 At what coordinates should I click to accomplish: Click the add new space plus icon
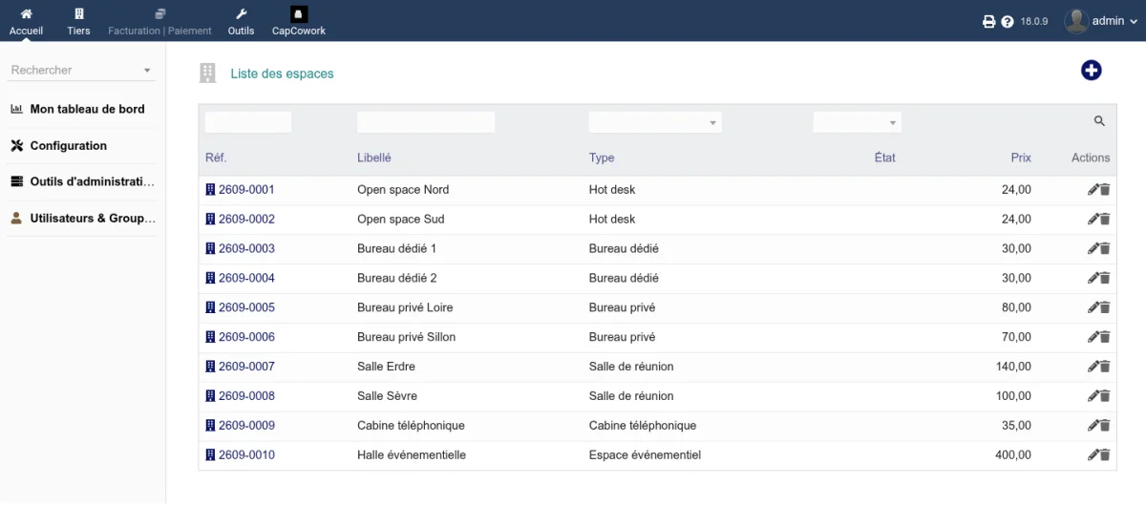tap(1091, 71)
